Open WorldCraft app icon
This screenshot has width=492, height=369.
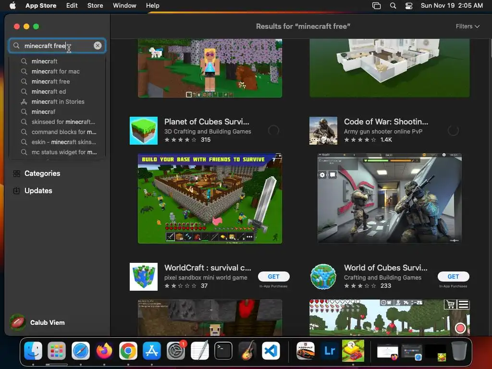click(144, 277)
